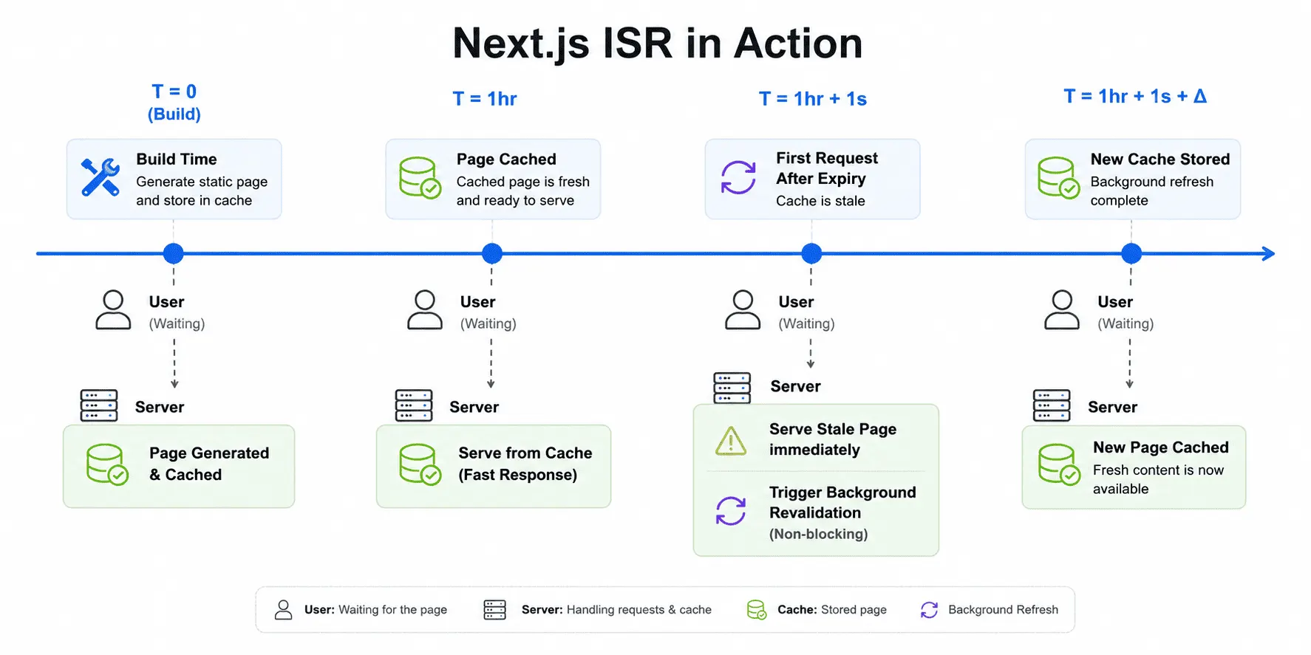This screenshot has width=1311, height=655.
Task: Click the database icon in Serve from Cache box
Action: 420,464
